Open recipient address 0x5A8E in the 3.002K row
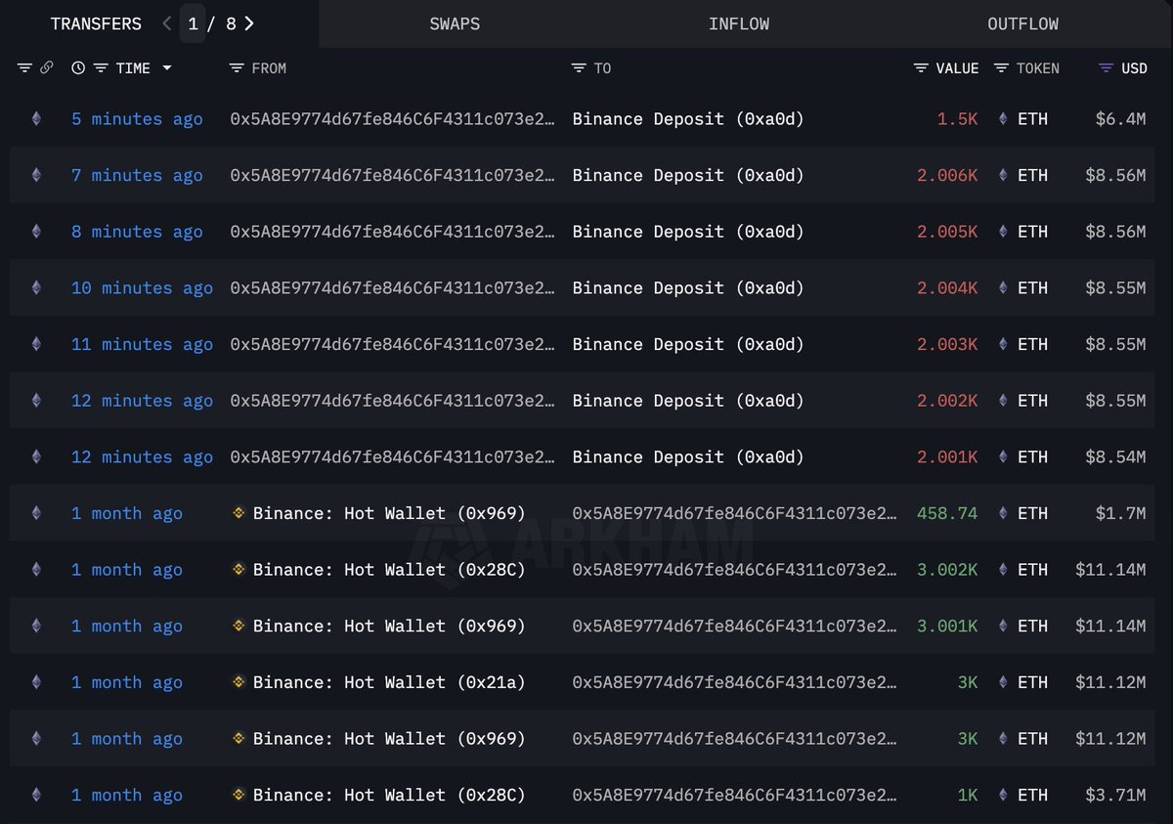Viewport: 1173px width, 824px height. pyautogui.click(x=735, y=570)
